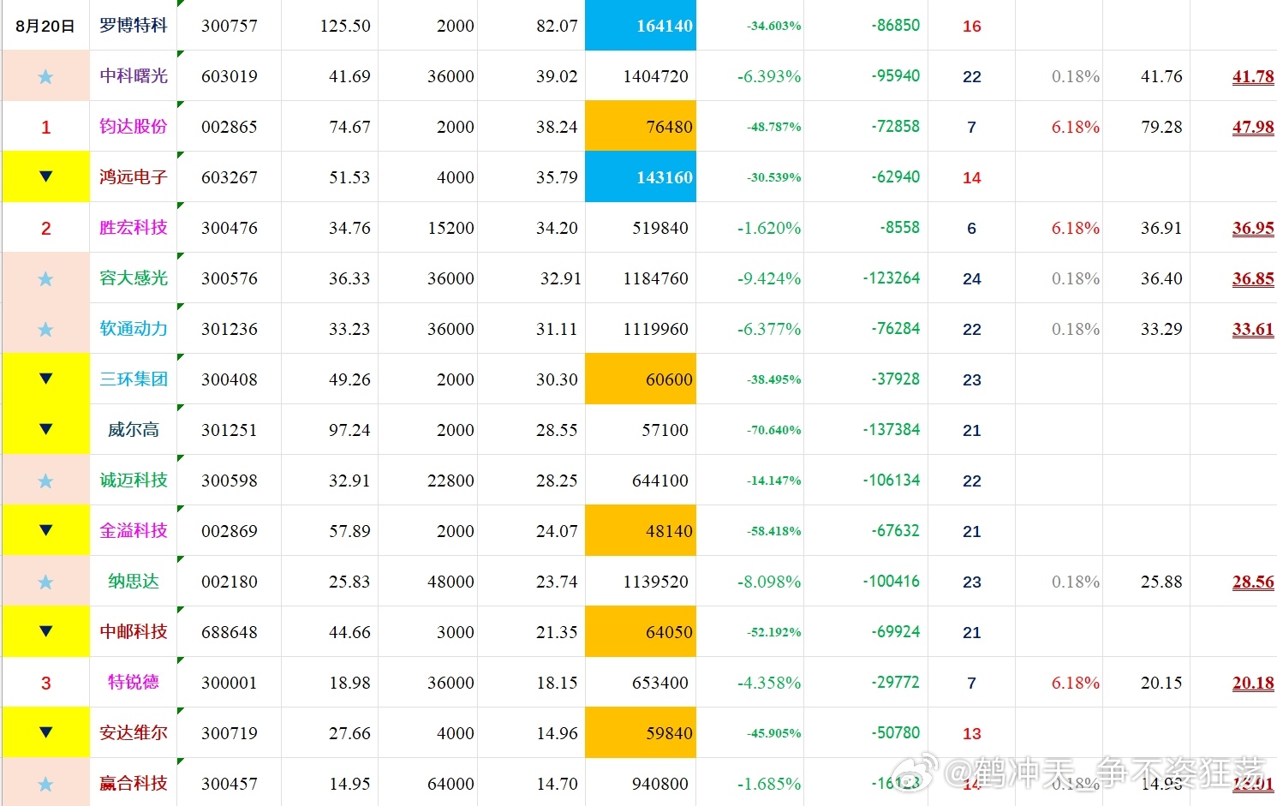Select stock name 金溢科技
The height and width of the screenshot is (806, 1277).
pyautogui.click(x=134, y=531)
